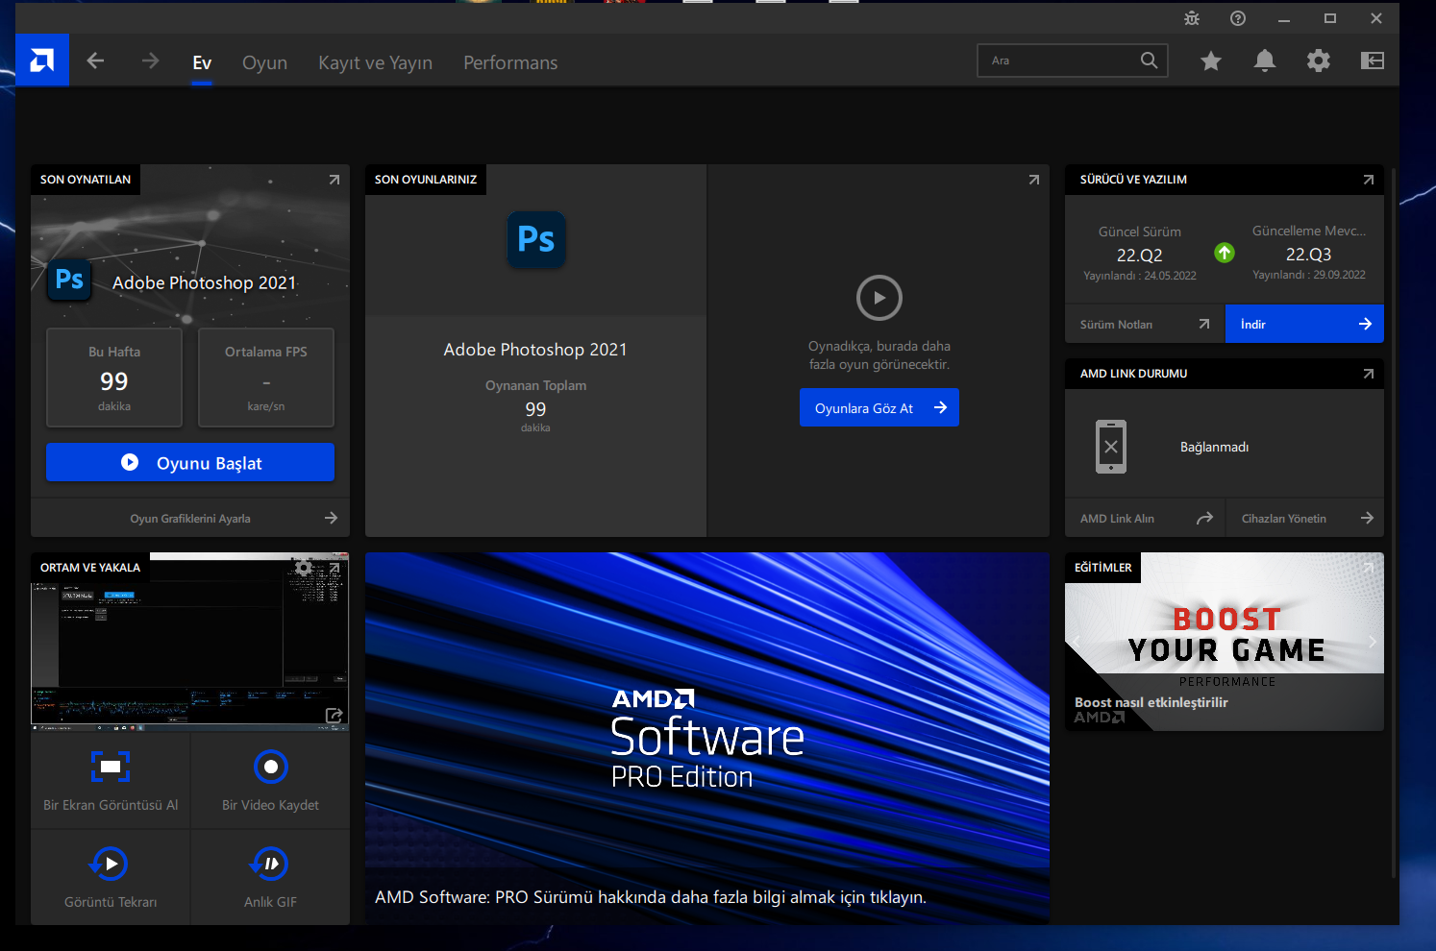
Task: Open settings gear icon
Action: pyautogui.click(x=1318, y=61)
